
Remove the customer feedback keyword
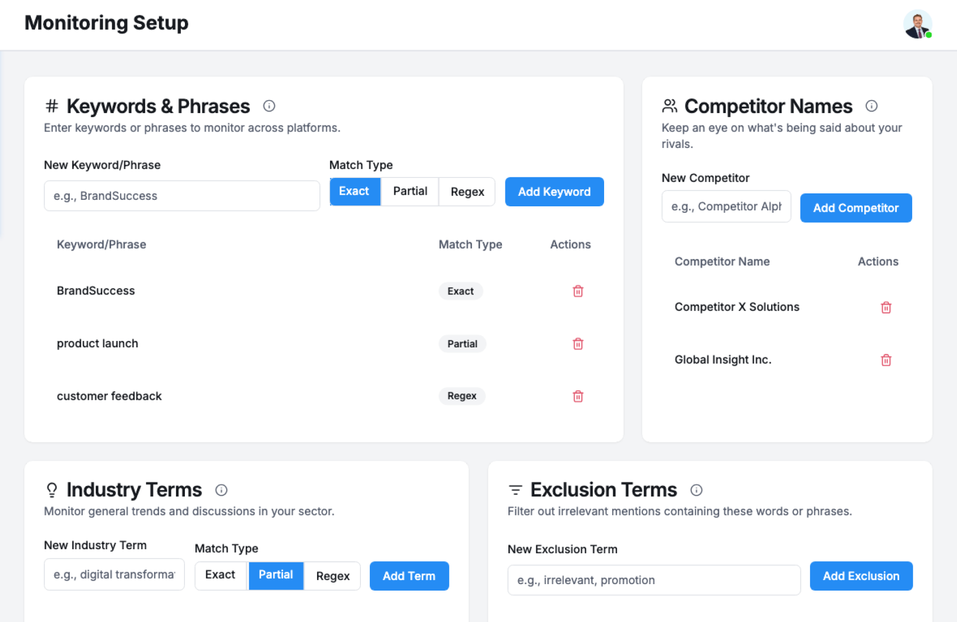pyautogui.click(x=578, y=396)
